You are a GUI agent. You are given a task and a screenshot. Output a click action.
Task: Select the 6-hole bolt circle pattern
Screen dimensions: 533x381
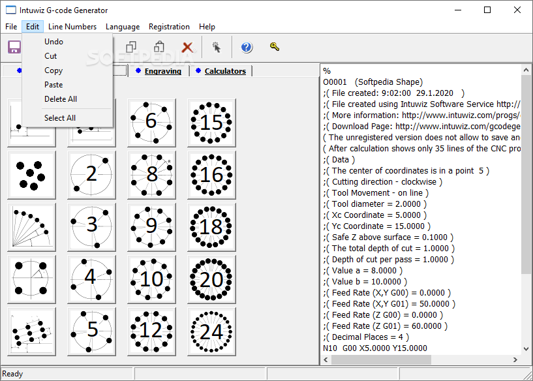point(151,123)
